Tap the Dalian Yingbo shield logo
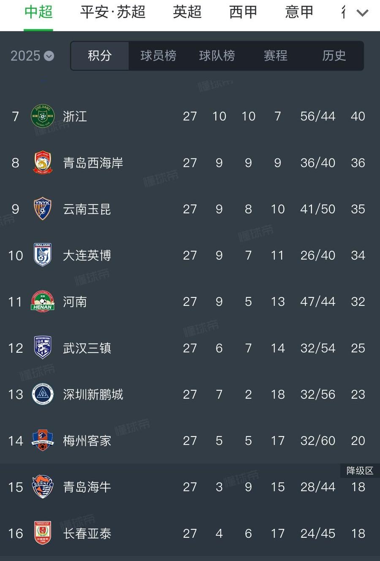Screen dimensions: 380x561 (x=43, y=255)
